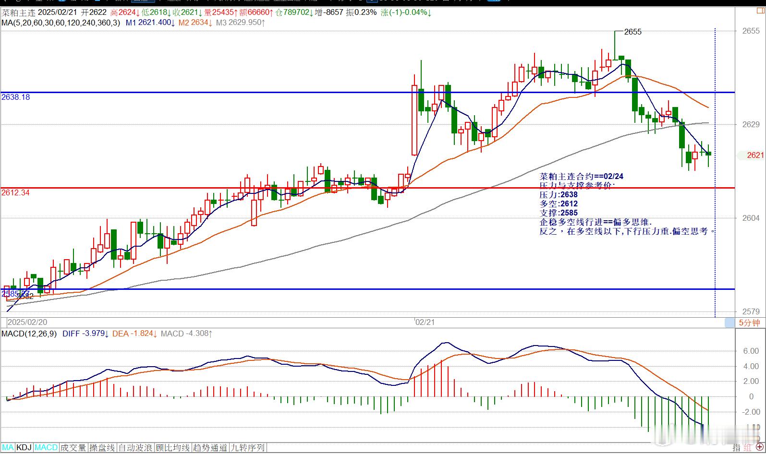Click the light blue square beside 5分钟

point(730,323)
